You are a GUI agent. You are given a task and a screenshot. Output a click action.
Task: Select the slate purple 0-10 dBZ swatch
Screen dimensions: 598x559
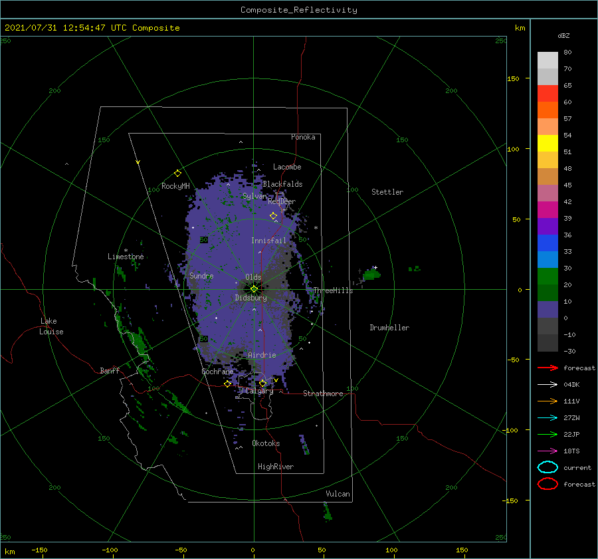pyautogui.click(x=548, y=310)
